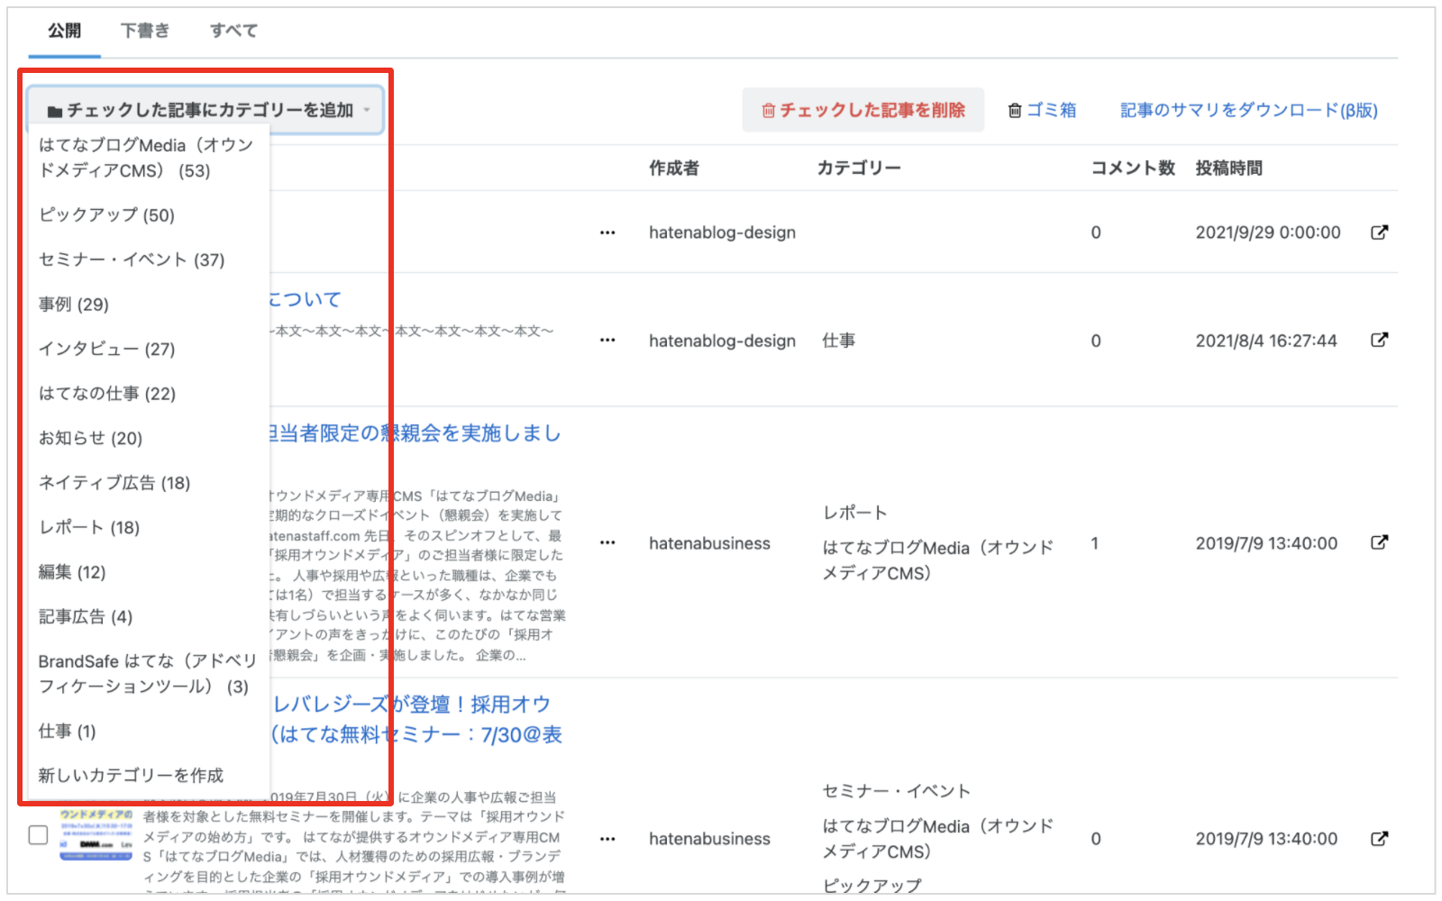Collapse the チェックした記事にカテゴリーを追加 dropdown
Screen dimensions: 1442x901
click(206, 110)
